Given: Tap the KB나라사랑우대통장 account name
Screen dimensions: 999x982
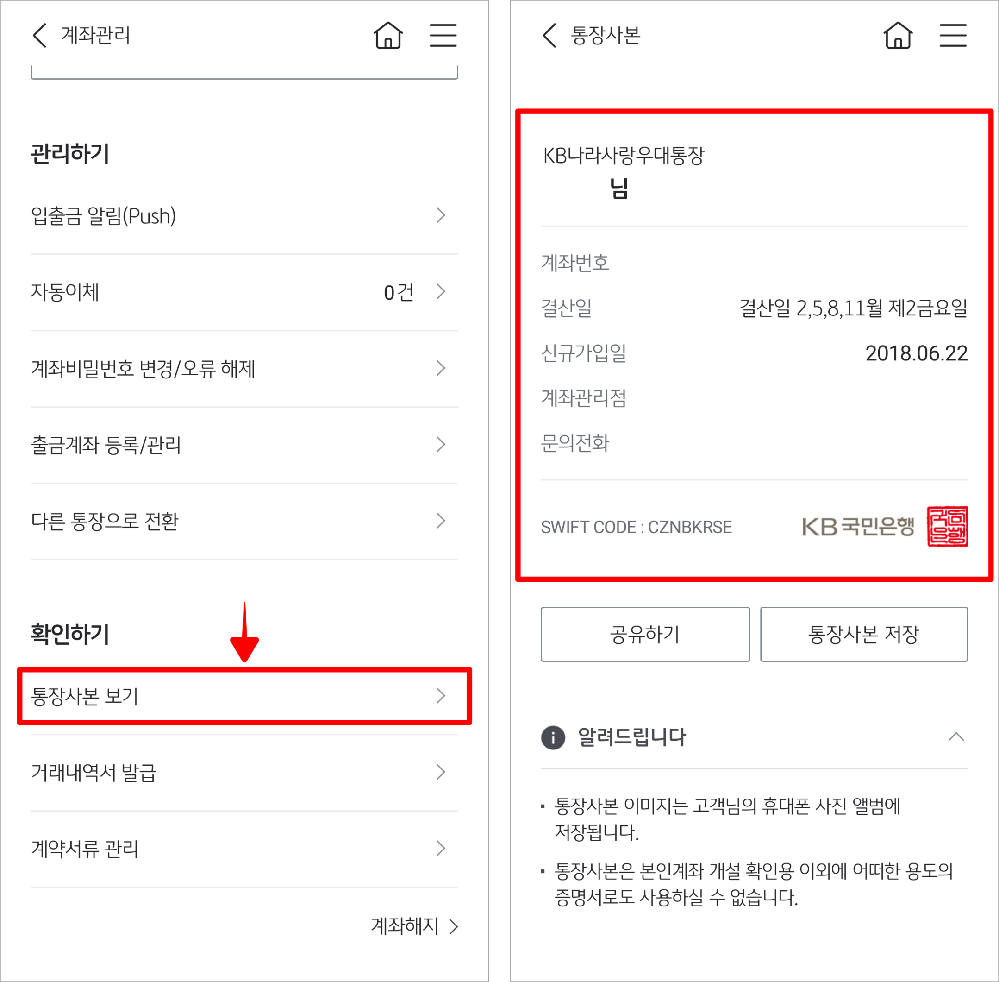Looking at the screenshot, I should click(x=624, y=155).
